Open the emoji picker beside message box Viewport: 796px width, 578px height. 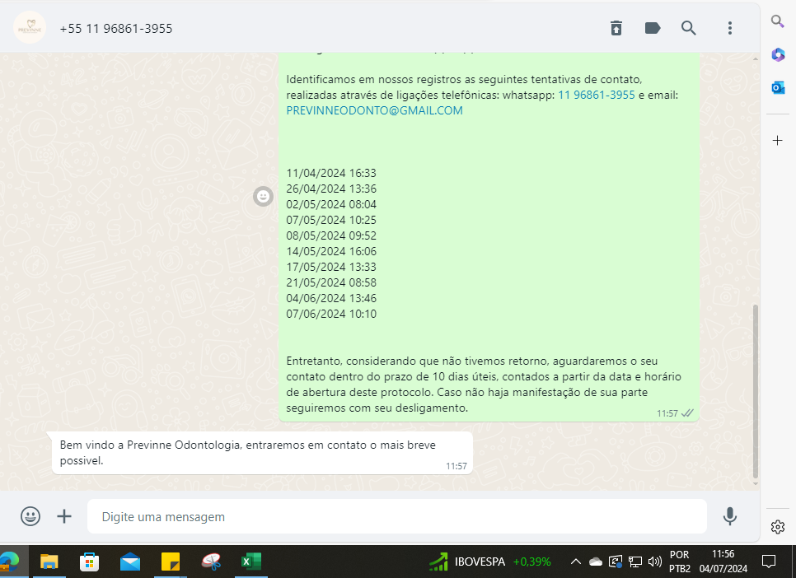[30, 516]
